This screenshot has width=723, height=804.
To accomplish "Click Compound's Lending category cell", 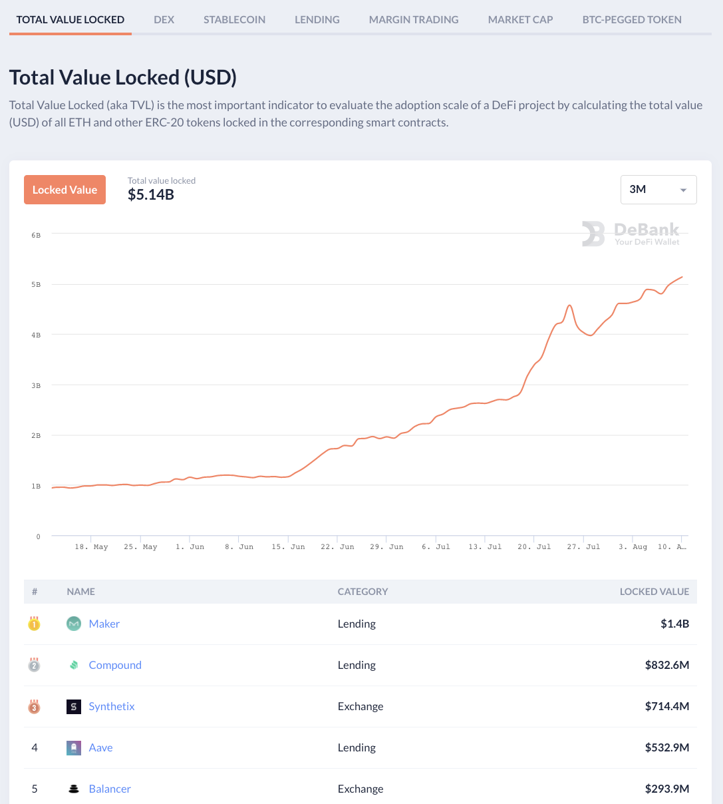I will tap(357, 665).
